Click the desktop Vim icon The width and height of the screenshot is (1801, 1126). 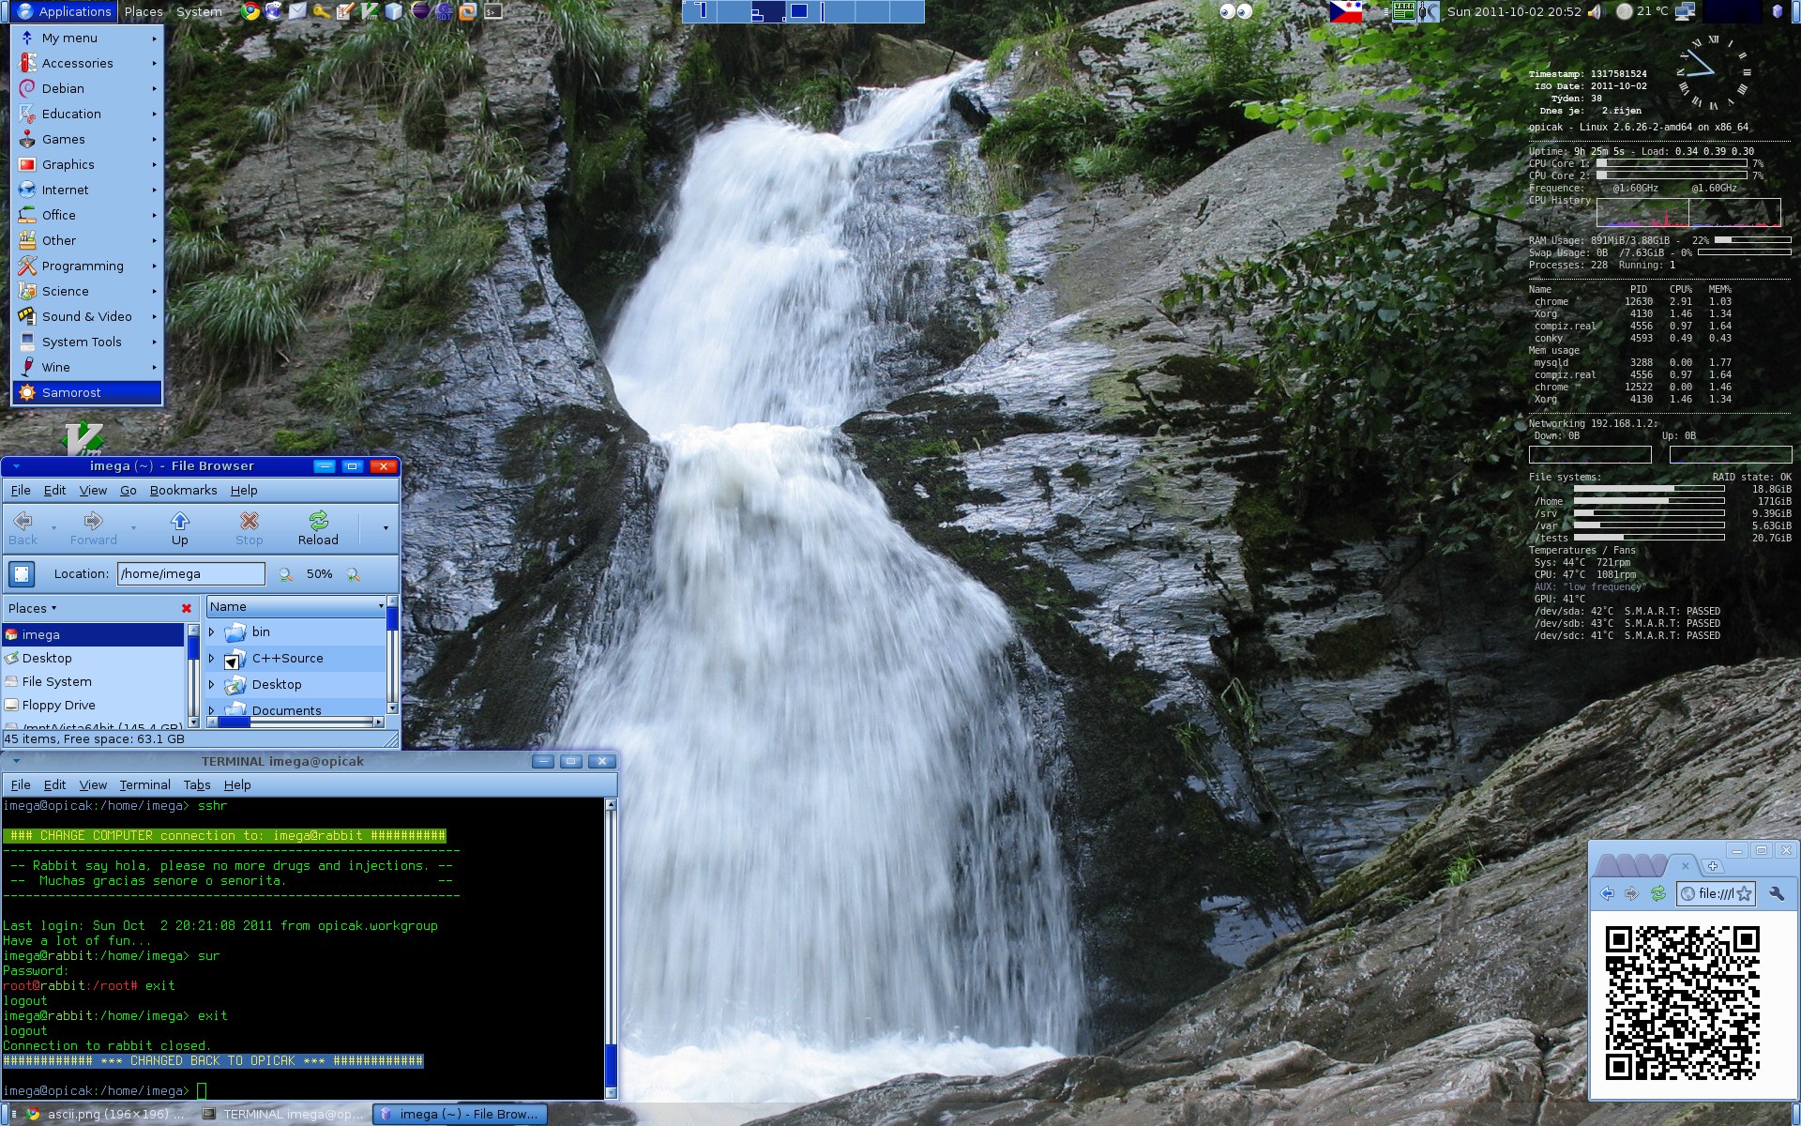coord(83,437)
